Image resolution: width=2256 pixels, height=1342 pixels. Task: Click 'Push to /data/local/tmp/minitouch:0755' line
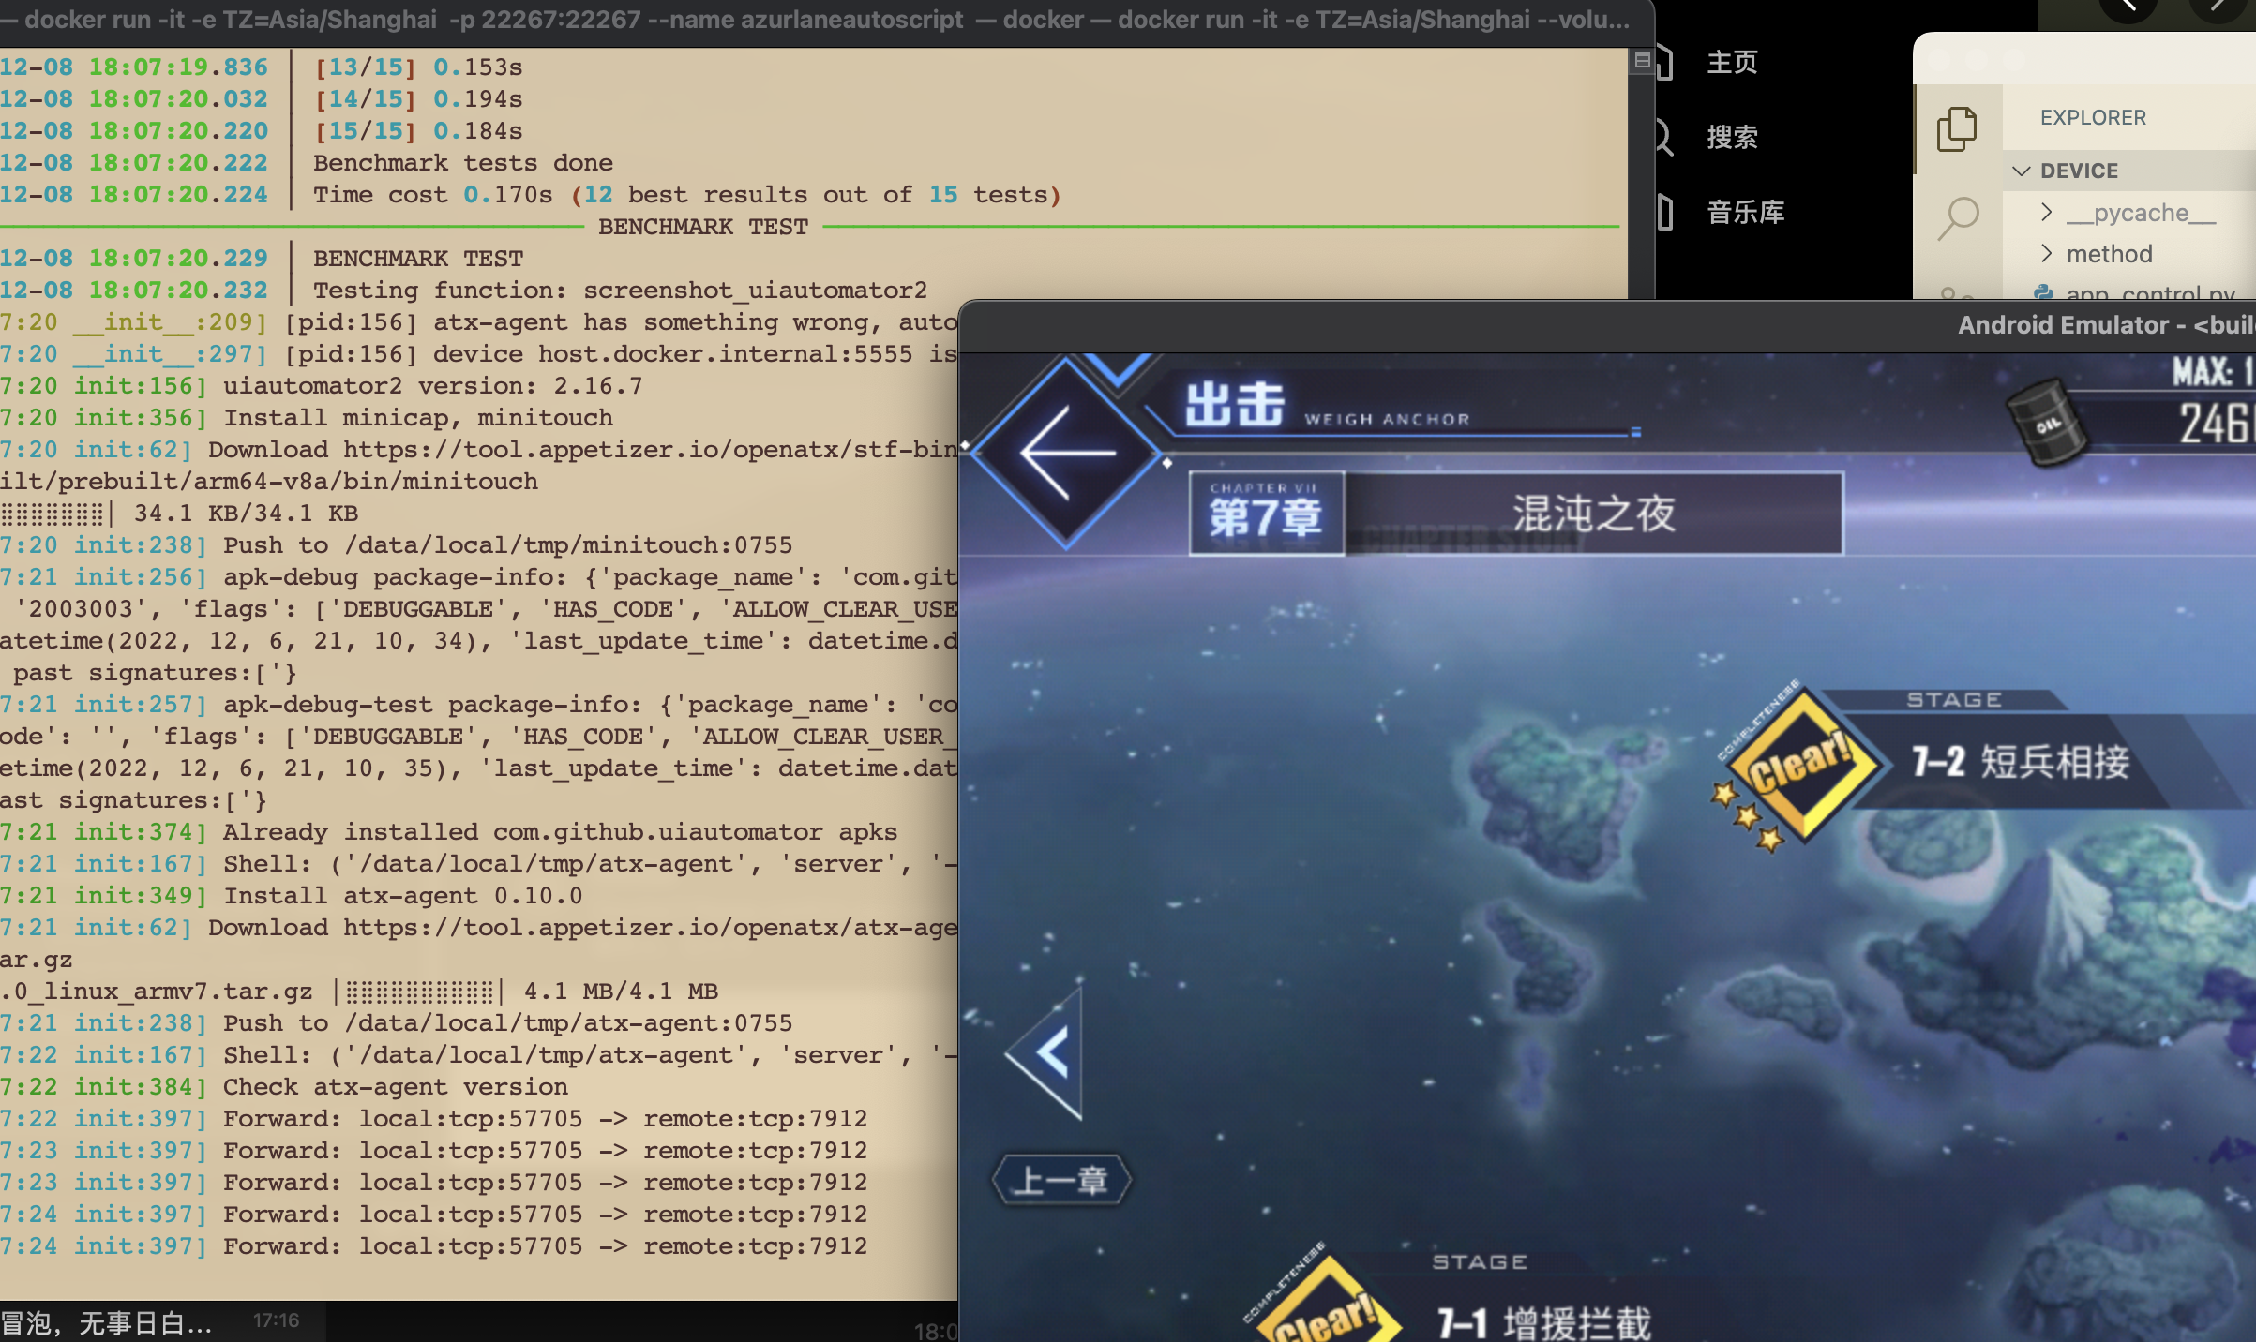[x=508, y=545]
